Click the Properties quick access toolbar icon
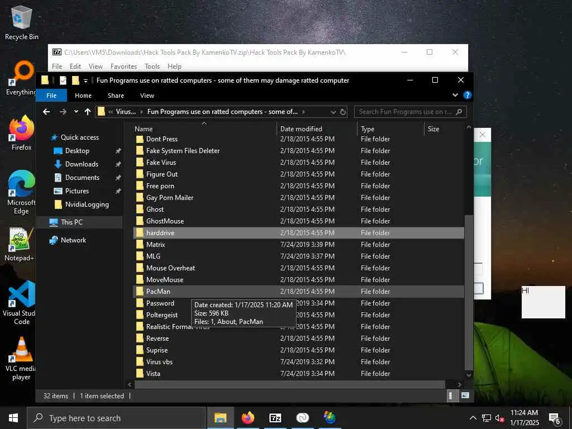This screenshot has width=572, height=429. click(x=63, y=80)
